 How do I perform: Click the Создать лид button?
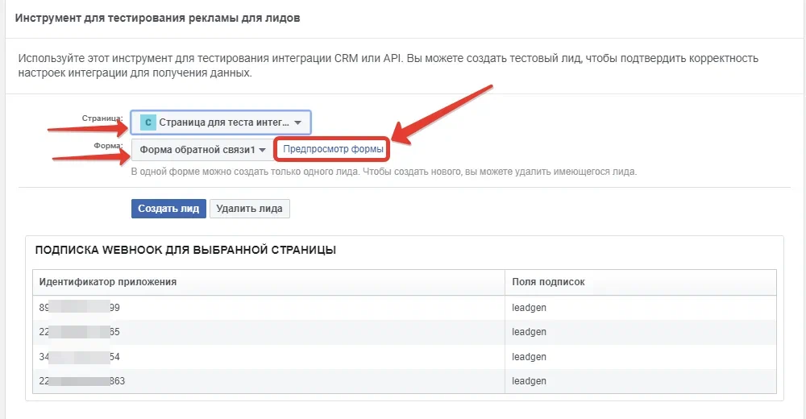pyautogui.click(x=168, y=209)
